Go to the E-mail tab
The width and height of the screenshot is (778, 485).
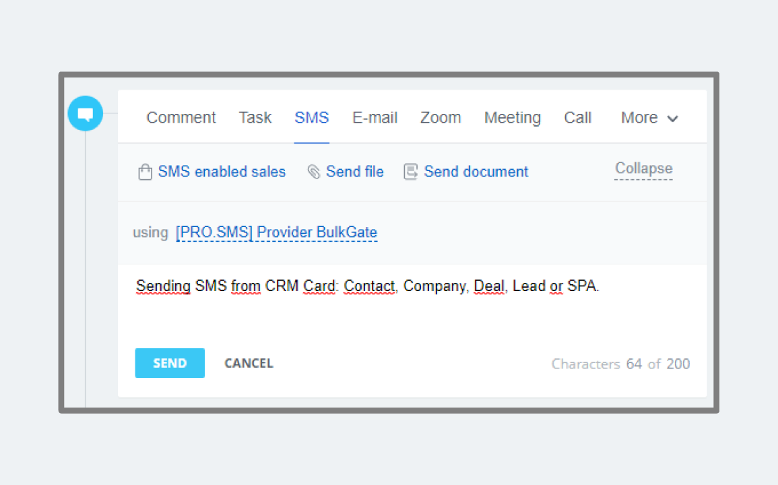click(375, 118)
